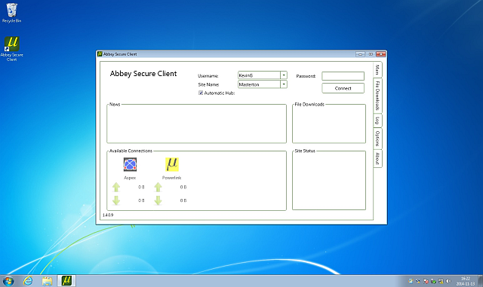Switch to the Log tab
The image size is (483, 287).
pos(377,121)
